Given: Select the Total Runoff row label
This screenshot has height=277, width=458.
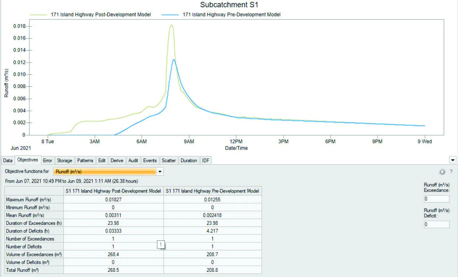Looking at the screenshot, I should pyautogui.click(x=34, y=270).
